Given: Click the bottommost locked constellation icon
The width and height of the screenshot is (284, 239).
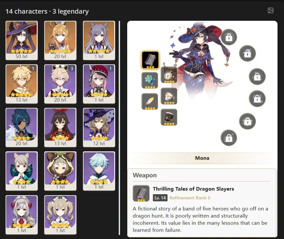Looking at the screenshot, I should pyautogui.click(x=229, y=138).
